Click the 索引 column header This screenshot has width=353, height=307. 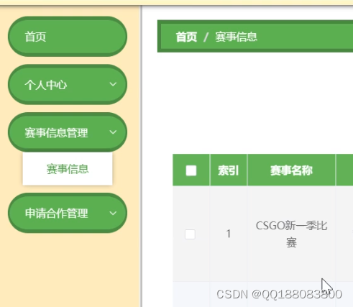click(229, 170)
